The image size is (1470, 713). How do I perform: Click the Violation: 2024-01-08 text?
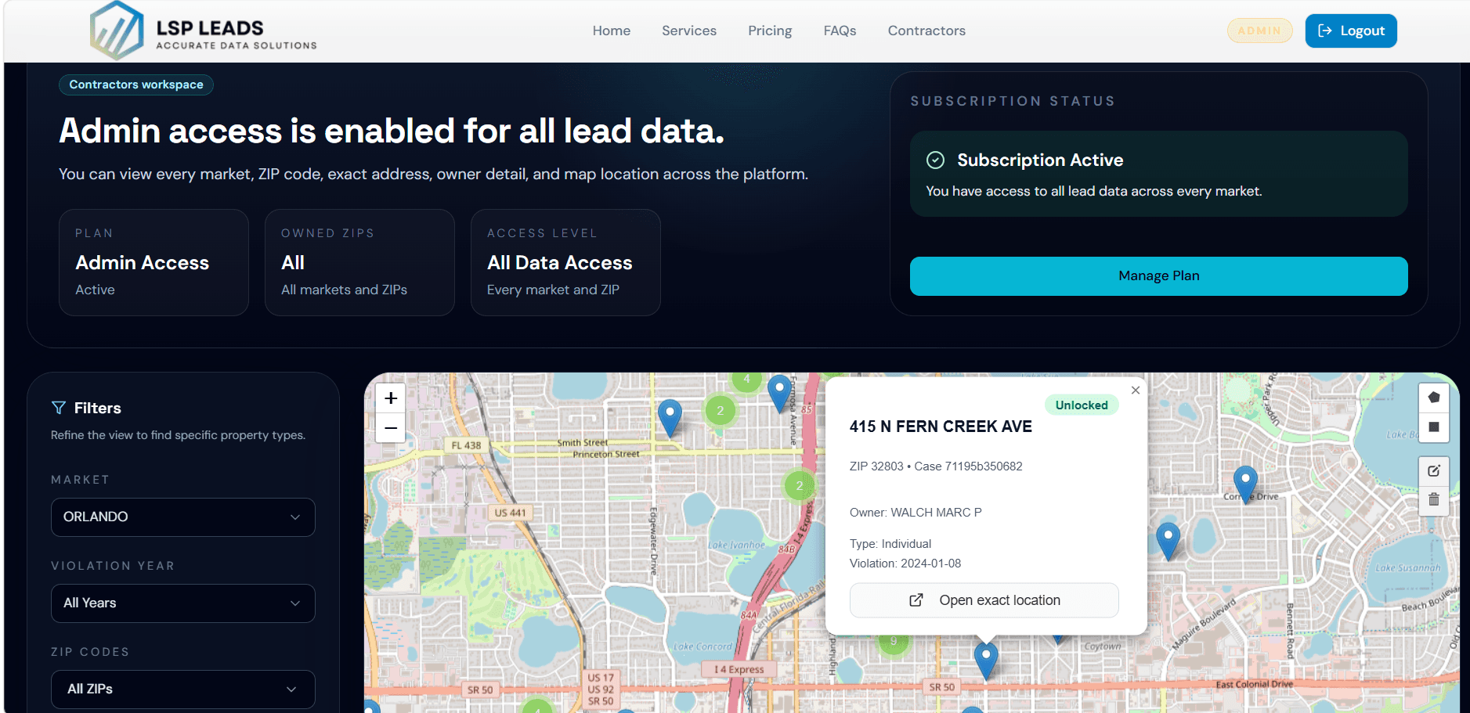905,564
